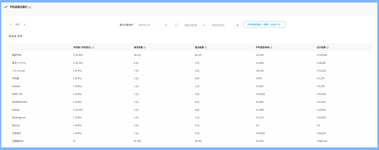Select the 全経路合計 total row

[18, 141]
